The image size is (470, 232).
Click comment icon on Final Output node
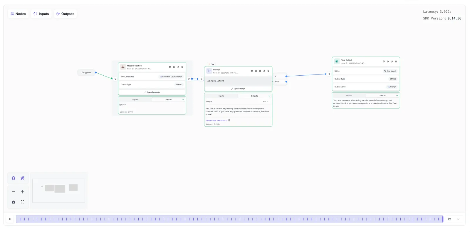pos(384,62)
